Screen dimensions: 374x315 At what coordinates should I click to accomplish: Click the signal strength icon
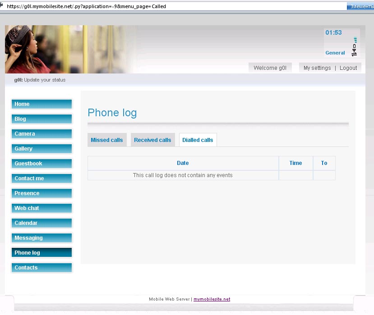point(356,40)
